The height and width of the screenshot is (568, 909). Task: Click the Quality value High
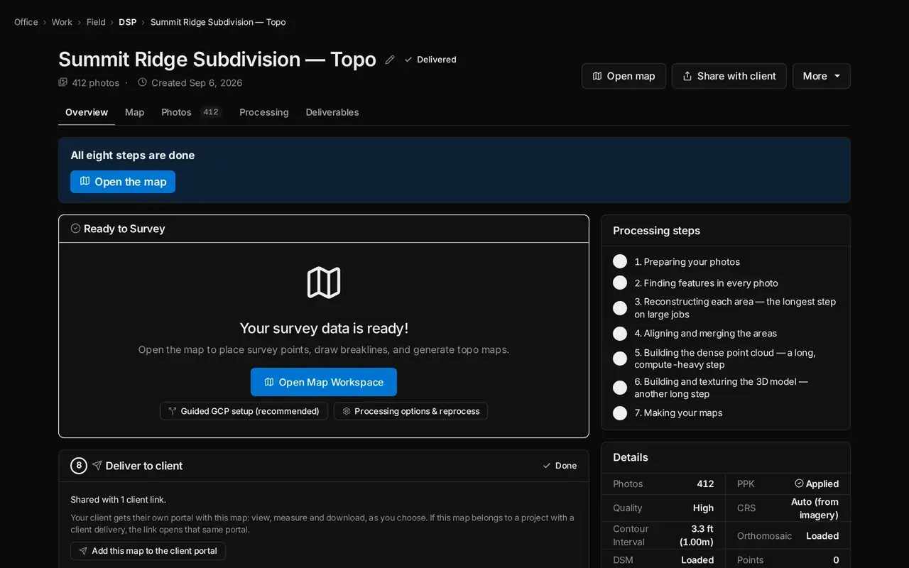[703, 508]
